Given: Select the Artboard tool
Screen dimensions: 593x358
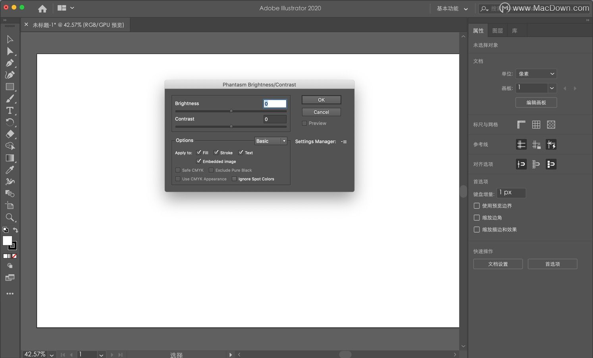Looking at the screenshot, I should click(10, 205).
